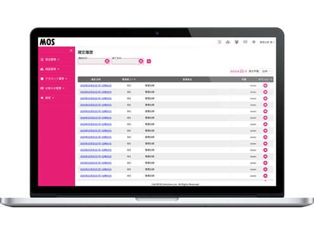Open the user account dropdown in header
This screenshot has height=234, width=314.
coord(267,42)
